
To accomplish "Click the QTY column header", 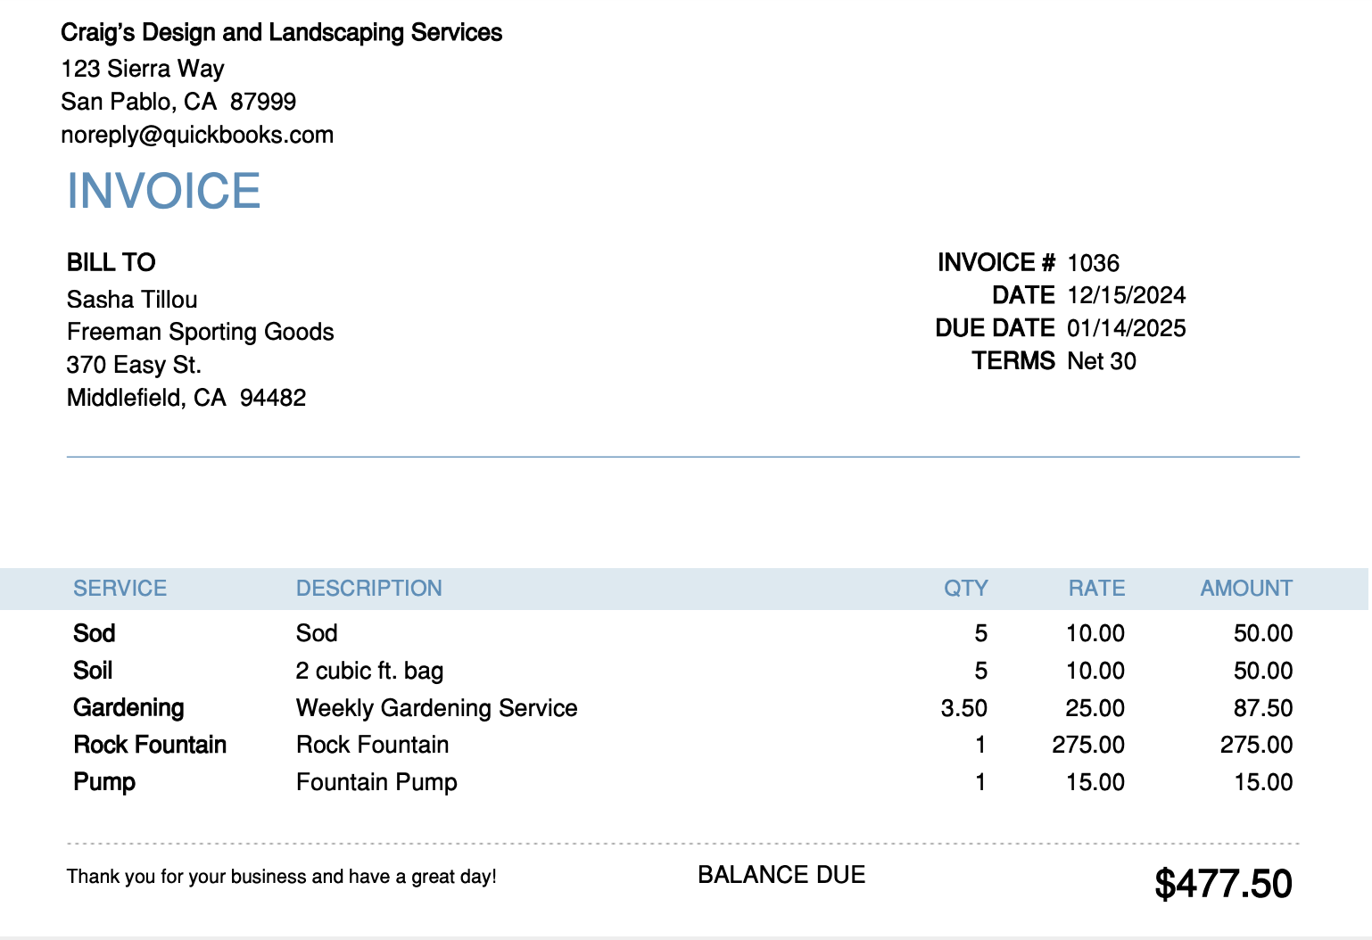I will pyautogui.click(x=965, y=589).
